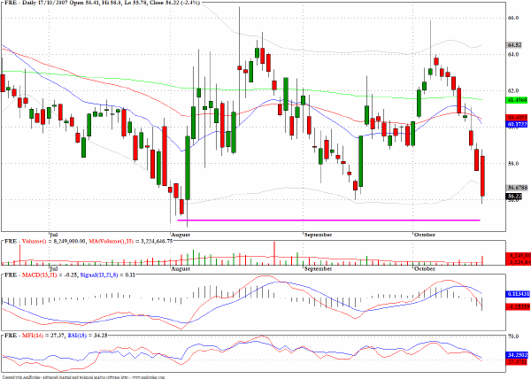Click the FRE Daily 17/10/2007 chart title text
This screenshot has width=531, height=379.
101,3
